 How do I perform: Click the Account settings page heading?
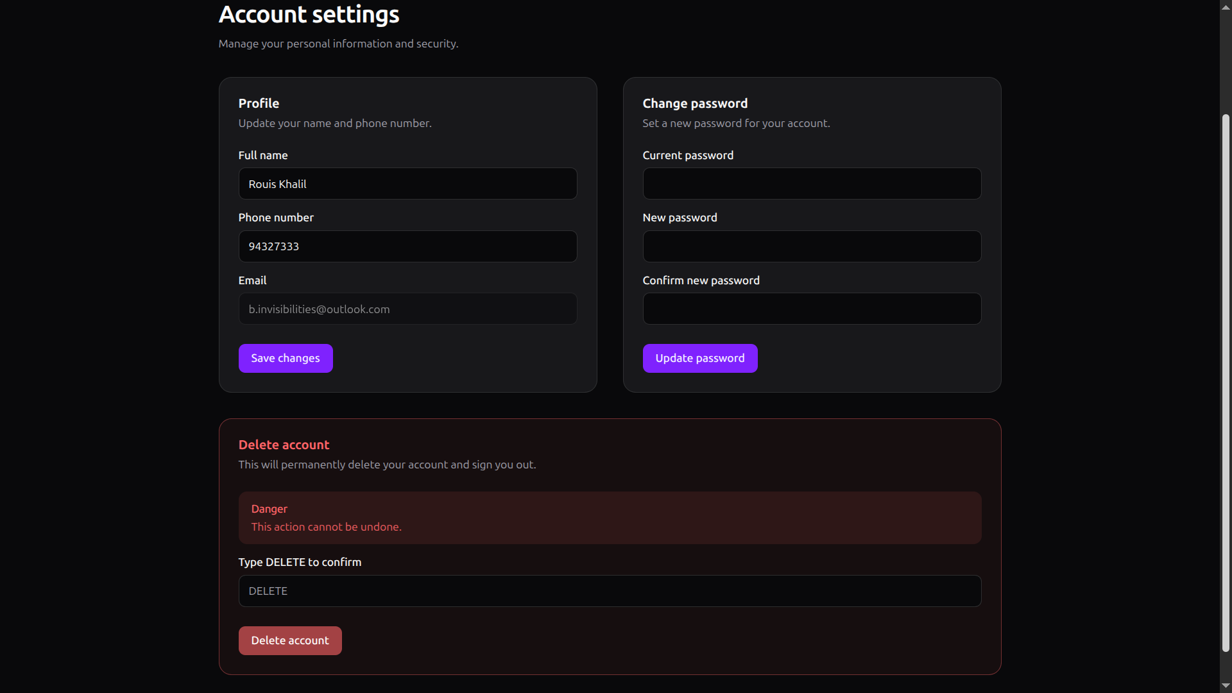309,15
